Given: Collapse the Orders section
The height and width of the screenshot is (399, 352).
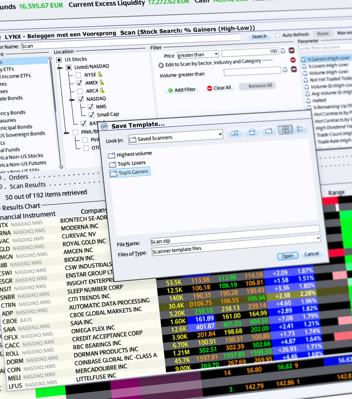Looking at the screenshot, I should click(1, 178).
